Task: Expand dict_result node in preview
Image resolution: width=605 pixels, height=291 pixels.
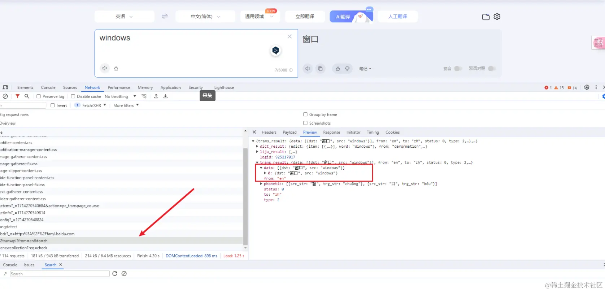Action: click(x=257, y=147)
